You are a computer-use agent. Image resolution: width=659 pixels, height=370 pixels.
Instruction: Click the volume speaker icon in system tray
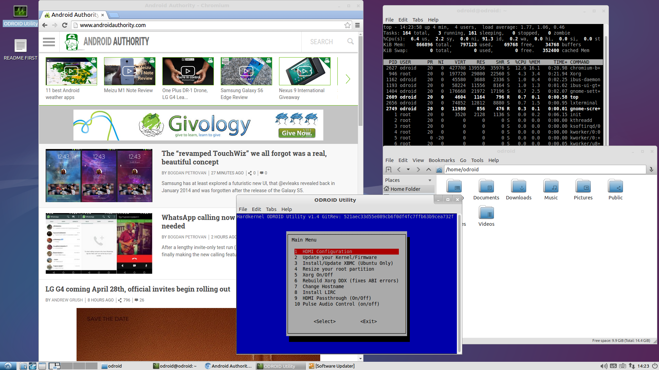coord(603,366)
